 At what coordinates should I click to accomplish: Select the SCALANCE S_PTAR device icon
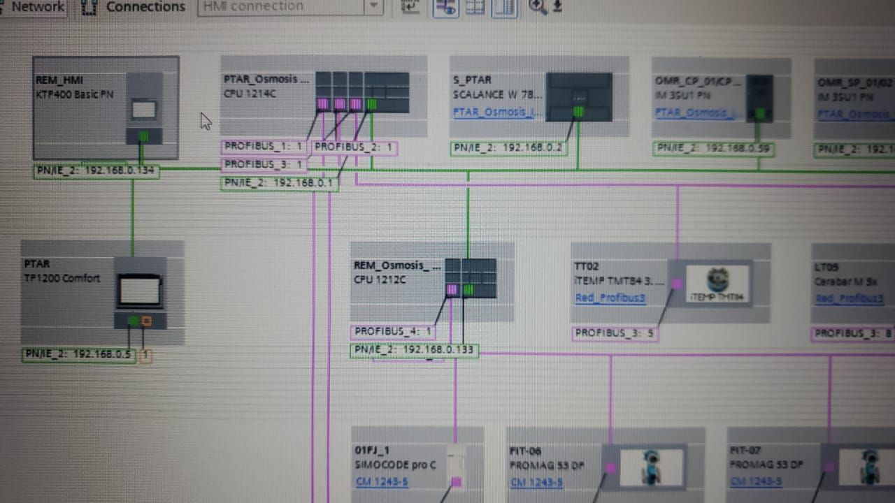(578, 96)
